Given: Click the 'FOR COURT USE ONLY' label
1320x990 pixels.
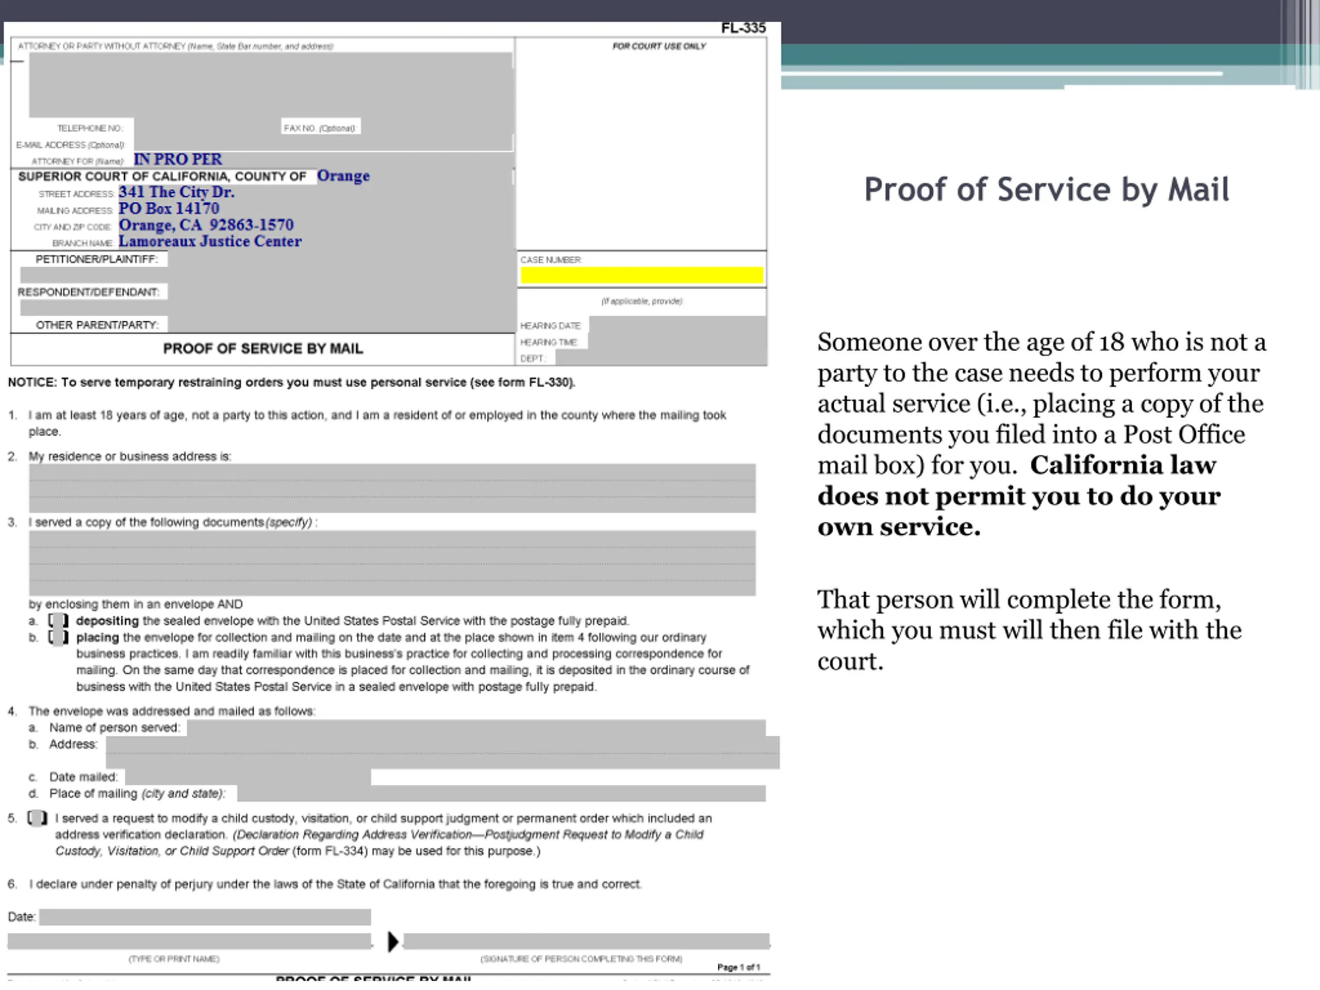Looking at the screenshot, I should 659,46.
